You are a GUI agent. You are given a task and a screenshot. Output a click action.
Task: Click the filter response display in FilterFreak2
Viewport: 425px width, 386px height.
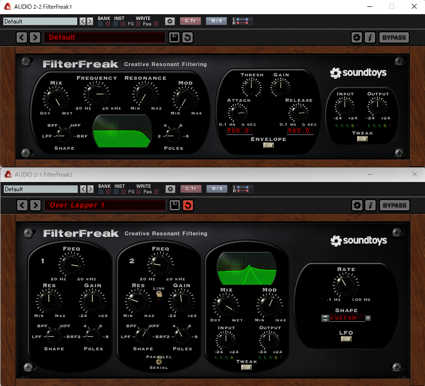(246, 269)
